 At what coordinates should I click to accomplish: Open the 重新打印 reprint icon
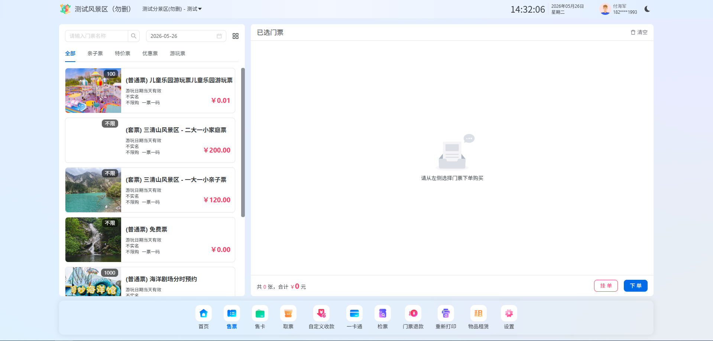446,314
